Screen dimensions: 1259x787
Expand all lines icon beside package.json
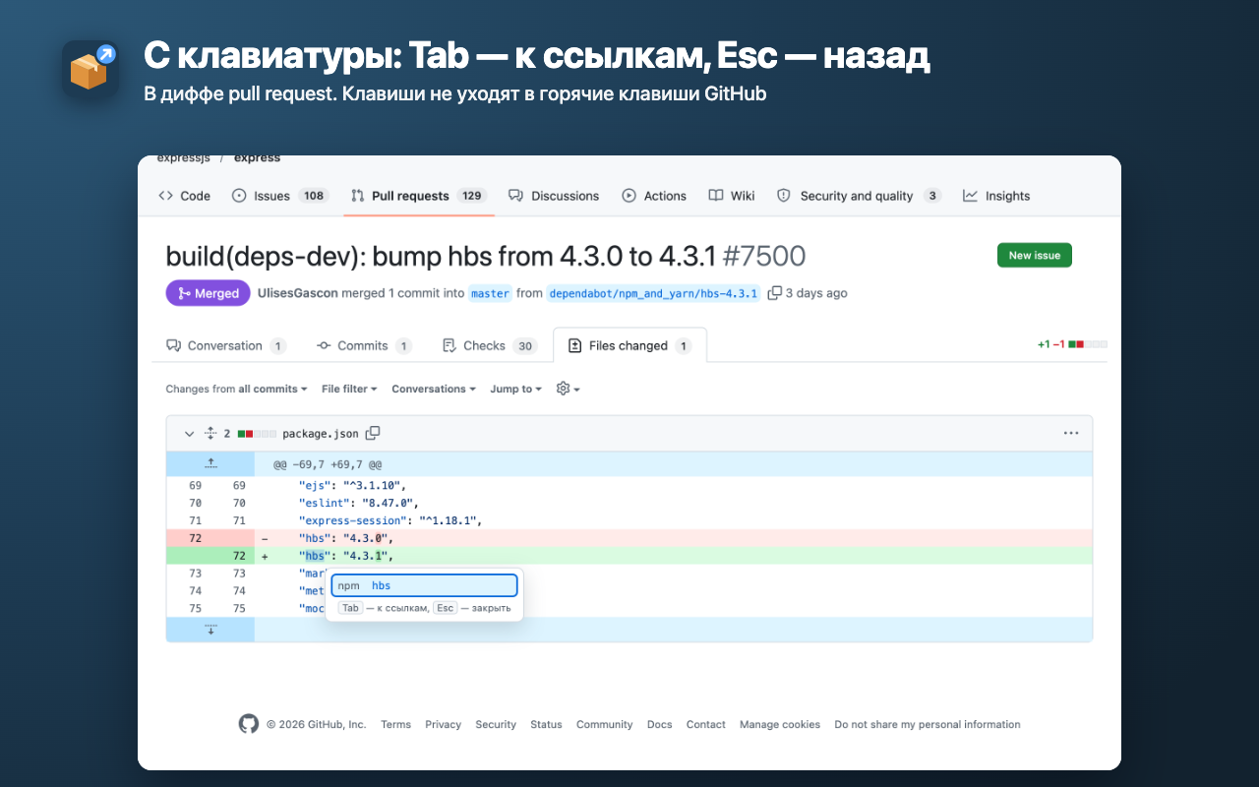tap(210, 433)
